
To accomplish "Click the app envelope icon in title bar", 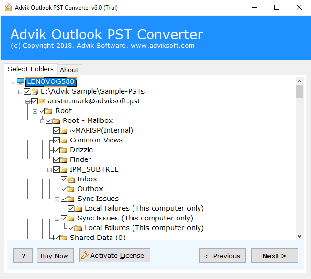I will coord(8,8).
